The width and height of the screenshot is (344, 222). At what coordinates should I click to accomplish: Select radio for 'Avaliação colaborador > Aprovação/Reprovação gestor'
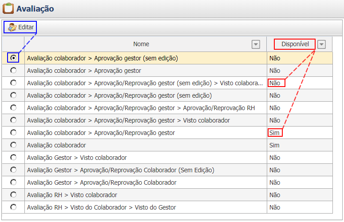pos(13,132)
